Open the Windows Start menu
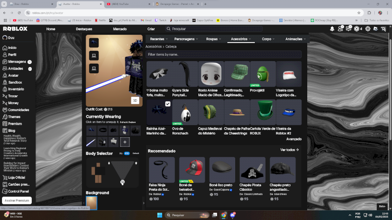 coord(159,215)
